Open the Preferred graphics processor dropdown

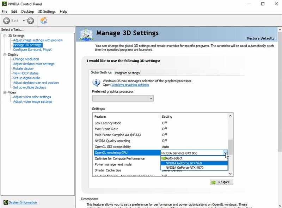click(123, 98)
